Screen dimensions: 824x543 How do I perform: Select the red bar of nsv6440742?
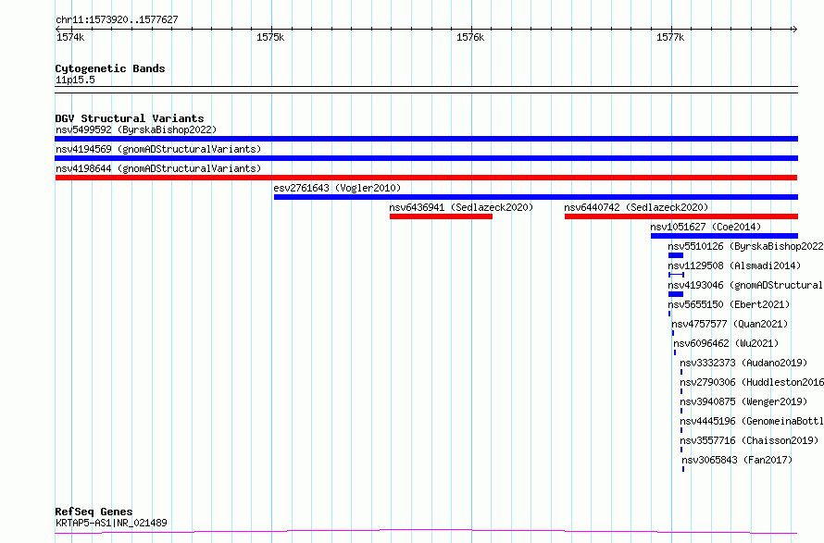(x=681, y=216)
